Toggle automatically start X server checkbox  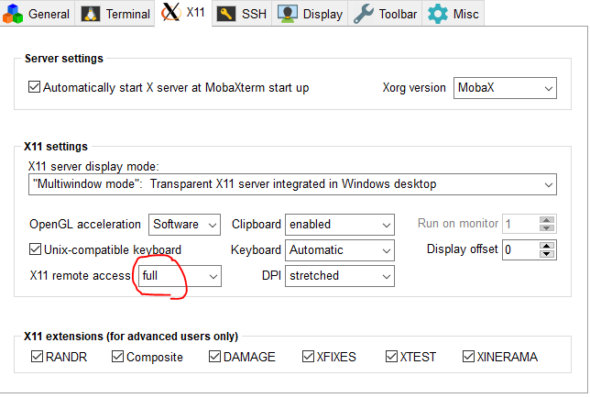tap(34, 87)
